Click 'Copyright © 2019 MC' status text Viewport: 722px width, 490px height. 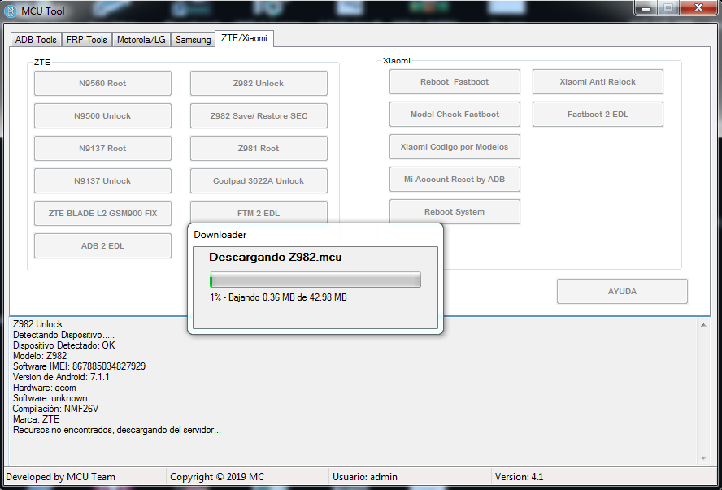tap(217, 477)
